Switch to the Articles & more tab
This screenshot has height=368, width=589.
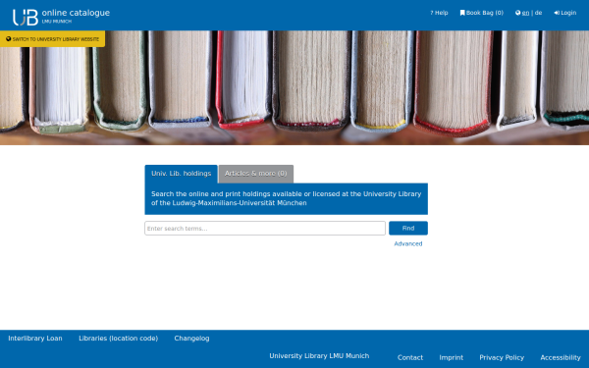click(x=256, y=174)
